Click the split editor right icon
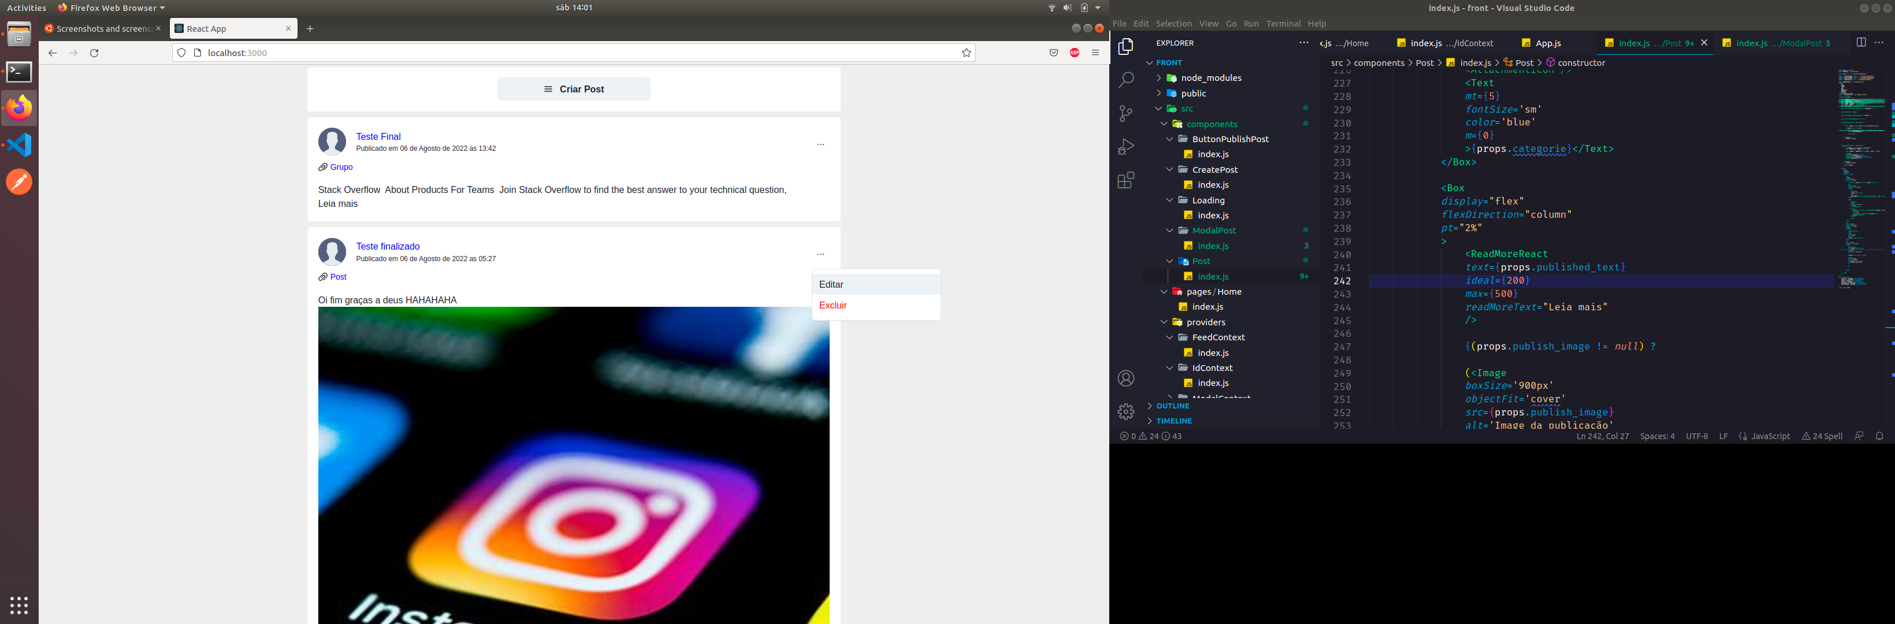 (1860, 43)
